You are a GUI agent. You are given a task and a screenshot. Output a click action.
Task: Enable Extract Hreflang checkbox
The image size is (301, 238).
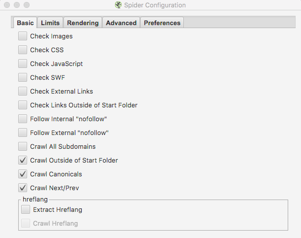26,209
